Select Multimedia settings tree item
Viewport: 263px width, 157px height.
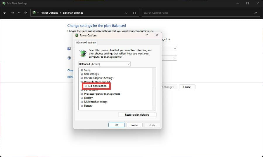96,102
